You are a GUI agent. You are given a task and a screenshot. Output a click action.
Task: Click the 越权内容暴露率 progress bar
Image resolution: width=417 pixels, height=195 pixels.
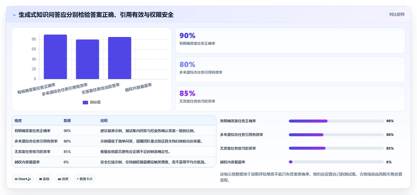[336, 162]
